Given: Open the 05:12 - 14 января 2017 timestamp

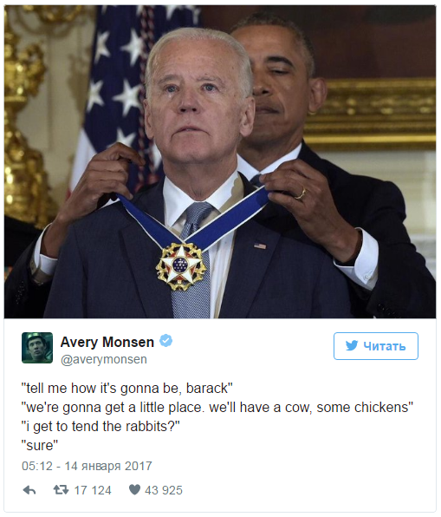Looking at the screenshot, I should tap(87, 466).
